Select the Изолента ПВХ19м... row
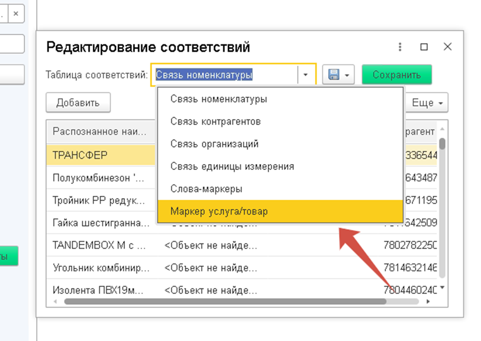This screenshot has height=341, width=481. point(241,290)
